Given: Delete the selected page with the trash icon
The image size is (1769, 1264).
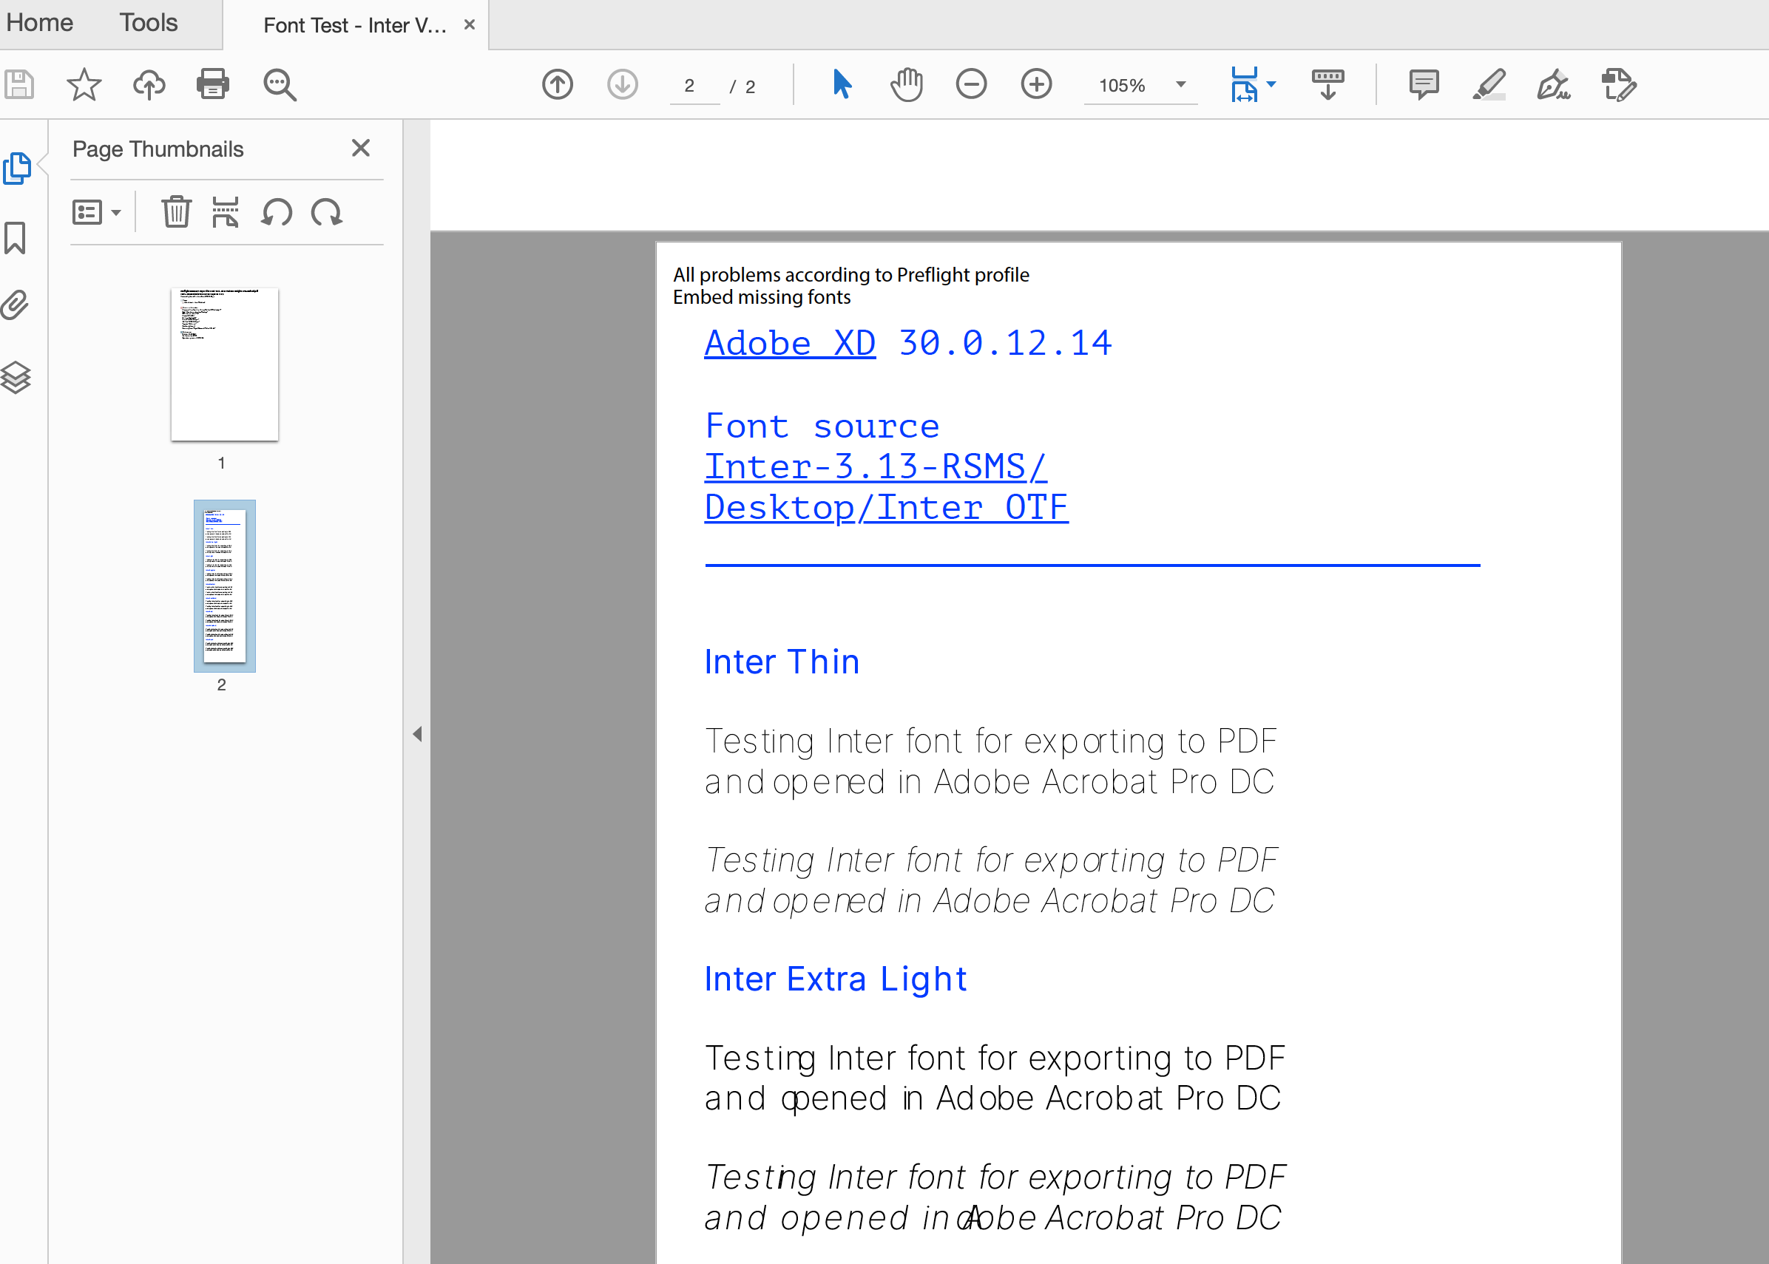Looking at the screenshot, I should (x=177, y=211).
